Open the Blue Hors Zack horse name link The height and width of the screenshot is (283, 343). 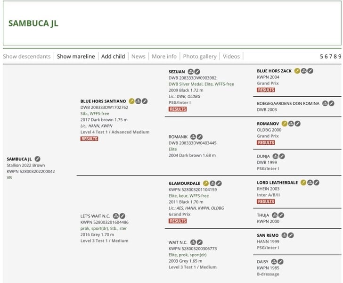coord(274,71)
